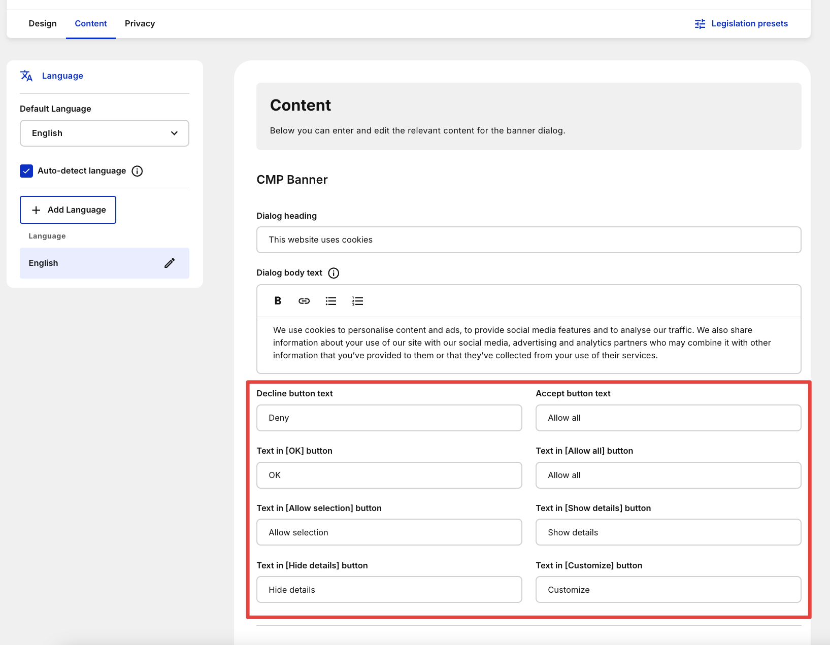This screenshot has height=645, width=830.
Task: Click the Decline button text field
Action: coord(389,418)
